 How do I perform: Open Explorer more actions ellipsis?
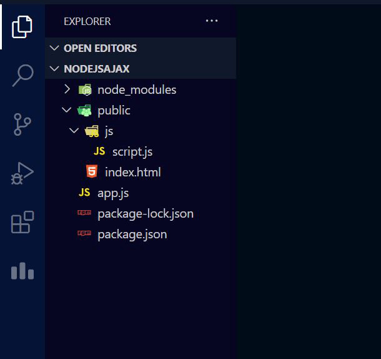pyautogui.click(x=212, y=21)
